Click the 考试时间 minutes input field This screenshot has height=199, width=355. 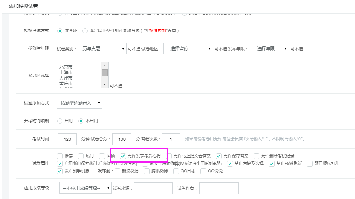point(67,139)
